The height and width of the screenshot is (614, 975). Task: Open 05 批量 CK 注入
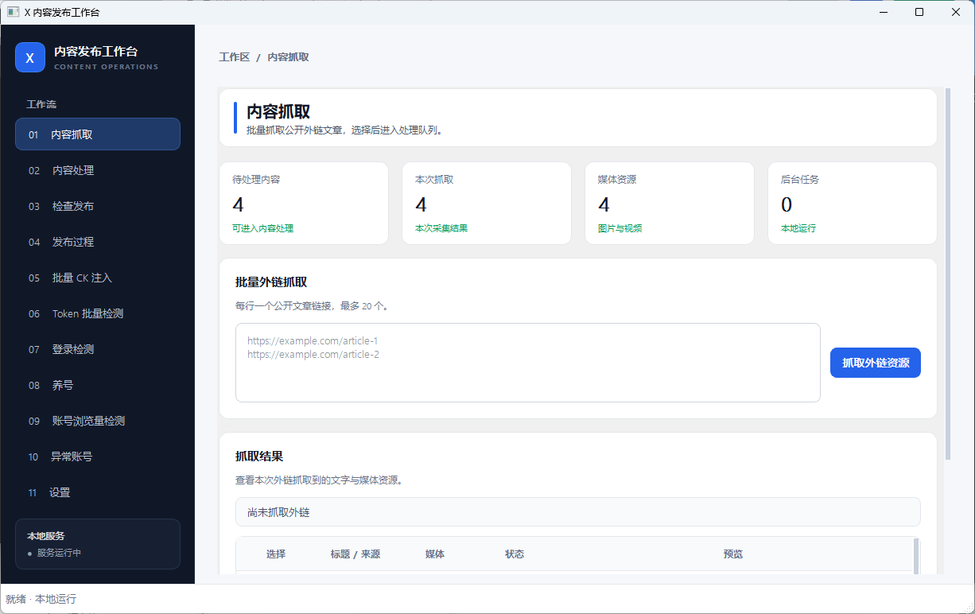tap(98, 278)
